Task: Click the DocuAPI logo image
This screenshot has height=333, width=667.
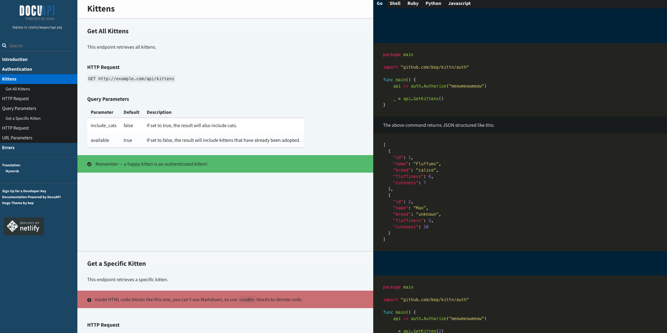Action: coord(37,17)
